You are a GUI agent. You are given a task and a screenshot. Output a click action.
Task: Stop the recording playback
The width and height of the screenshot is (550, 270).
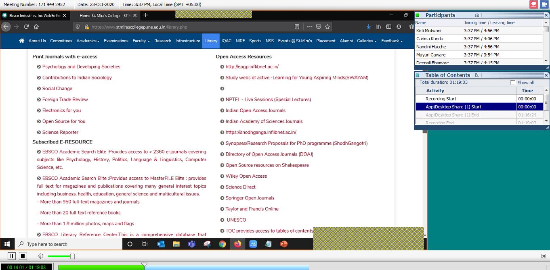[x=23, y=256]
